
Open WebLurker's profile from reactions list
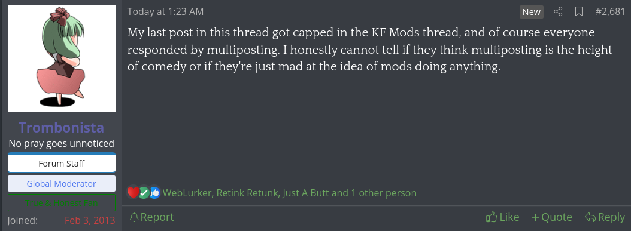coord(187,193)
